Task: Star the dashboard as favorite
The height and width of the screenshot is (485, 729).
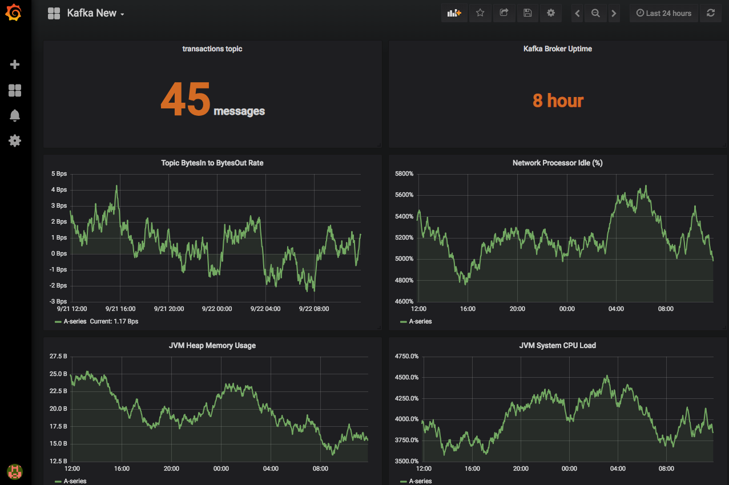Action: [480, 13]
